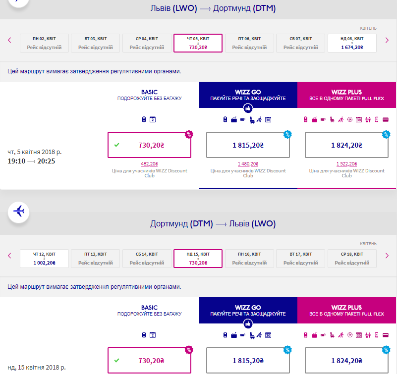Show earlier outbound dates with left arrow

[x=9, y=40]
